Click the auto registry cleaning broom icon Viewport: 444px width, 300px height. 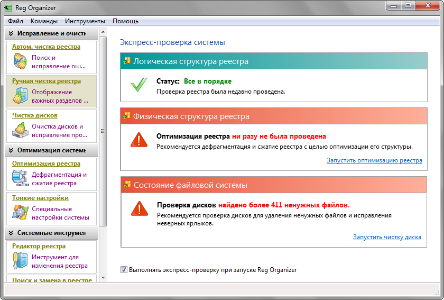click(20, 61)
